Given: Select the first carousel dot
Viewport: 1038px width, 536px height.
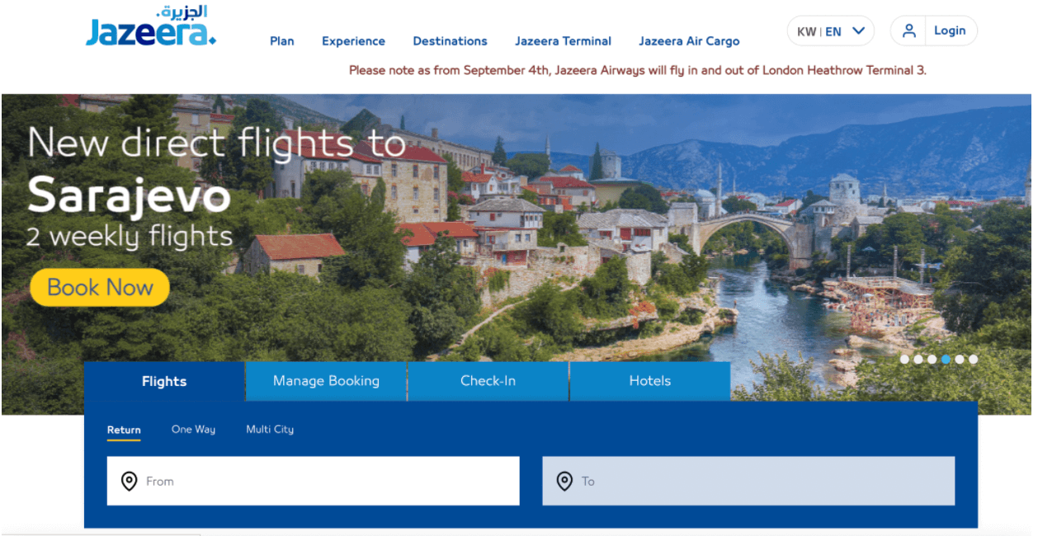Looking at the screenshot, I should point(904,359).
